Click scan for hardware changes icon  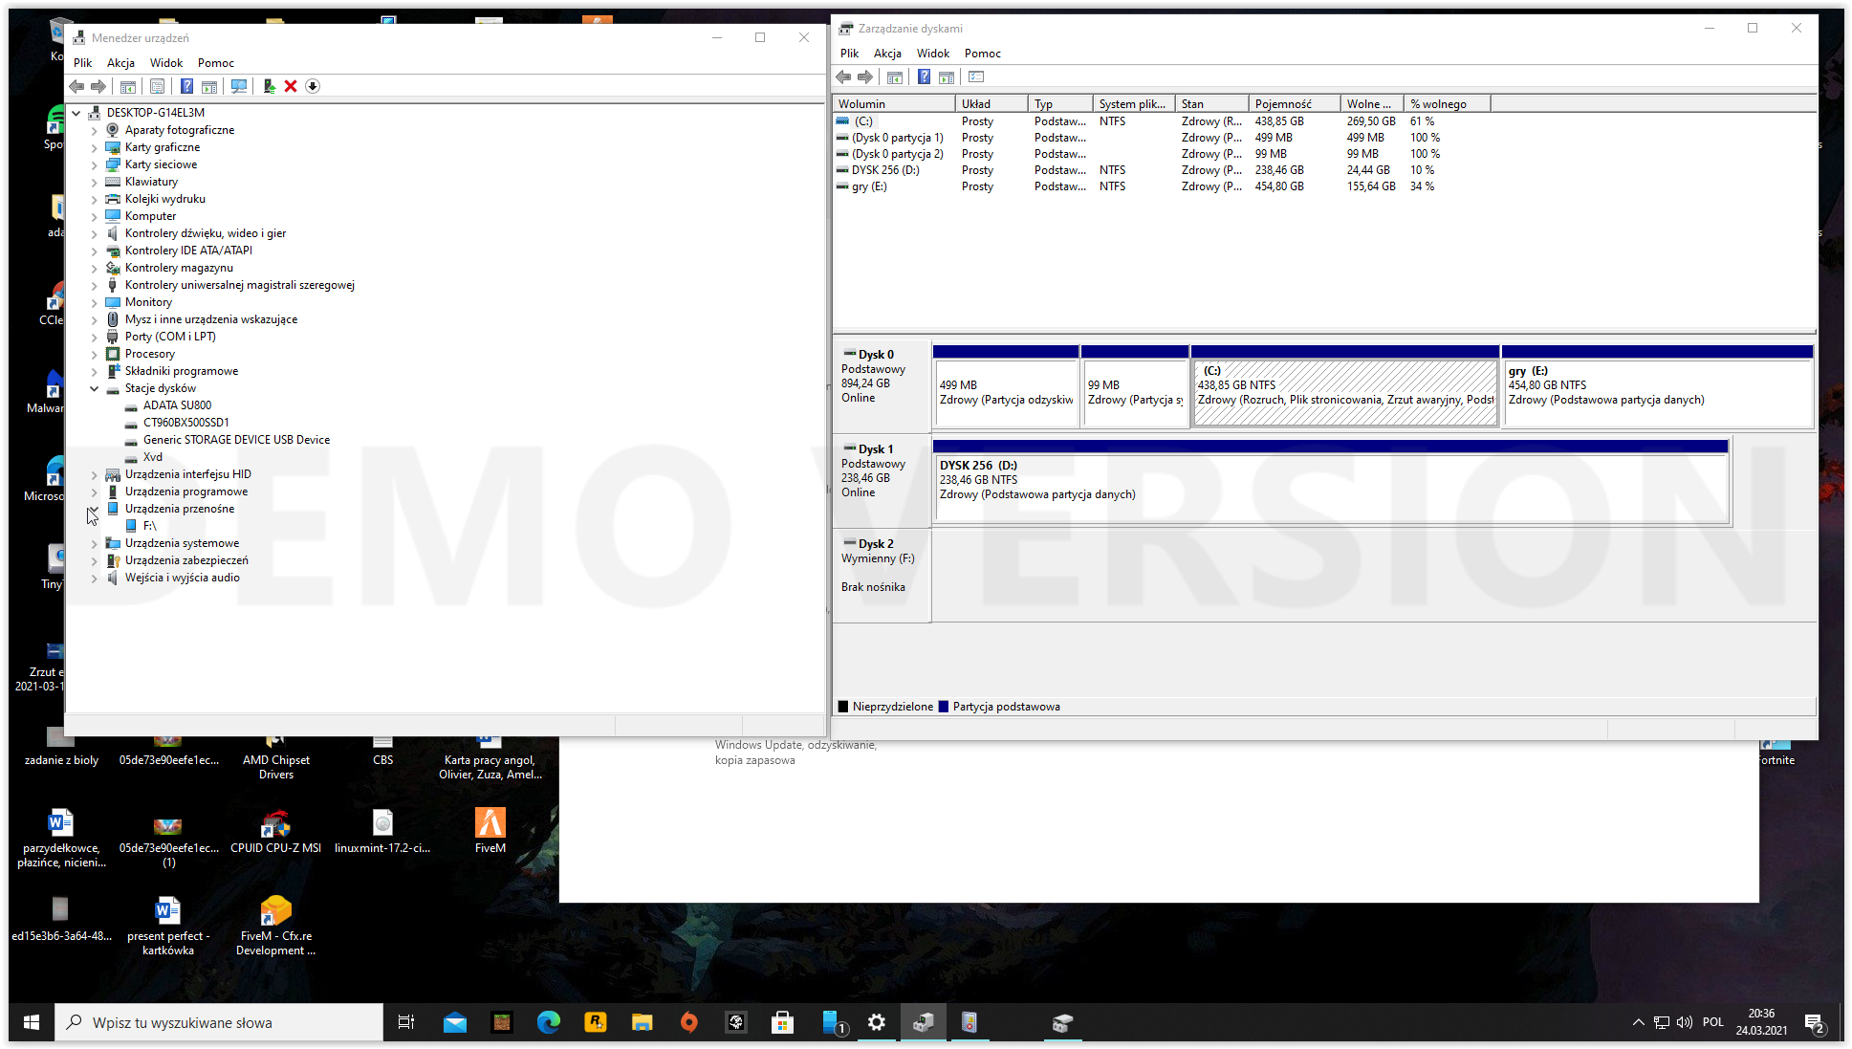pos(239,86)
